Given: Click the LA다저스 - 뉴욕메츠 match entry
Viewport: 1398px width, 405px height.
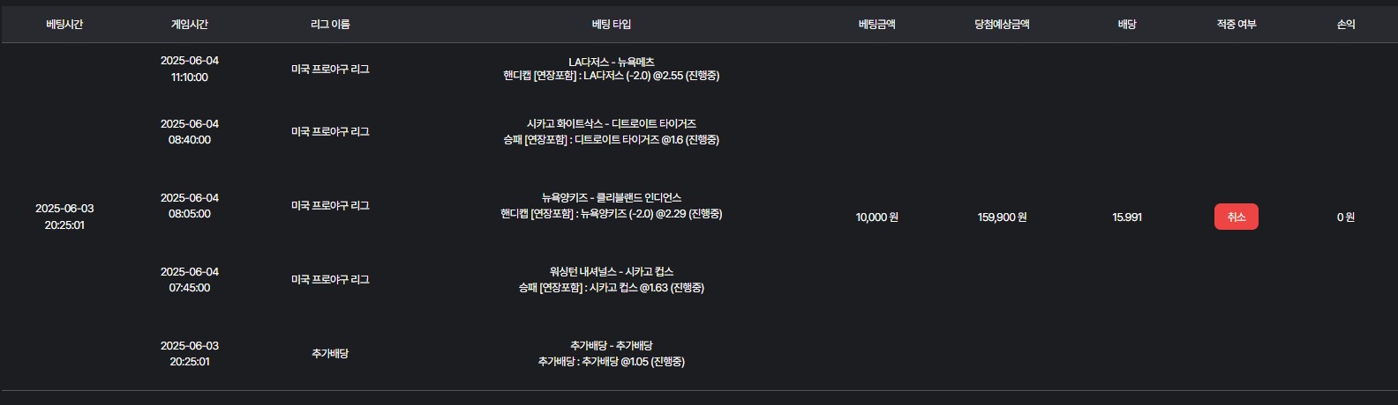Looking at the screenshot, I should point(611,63).
